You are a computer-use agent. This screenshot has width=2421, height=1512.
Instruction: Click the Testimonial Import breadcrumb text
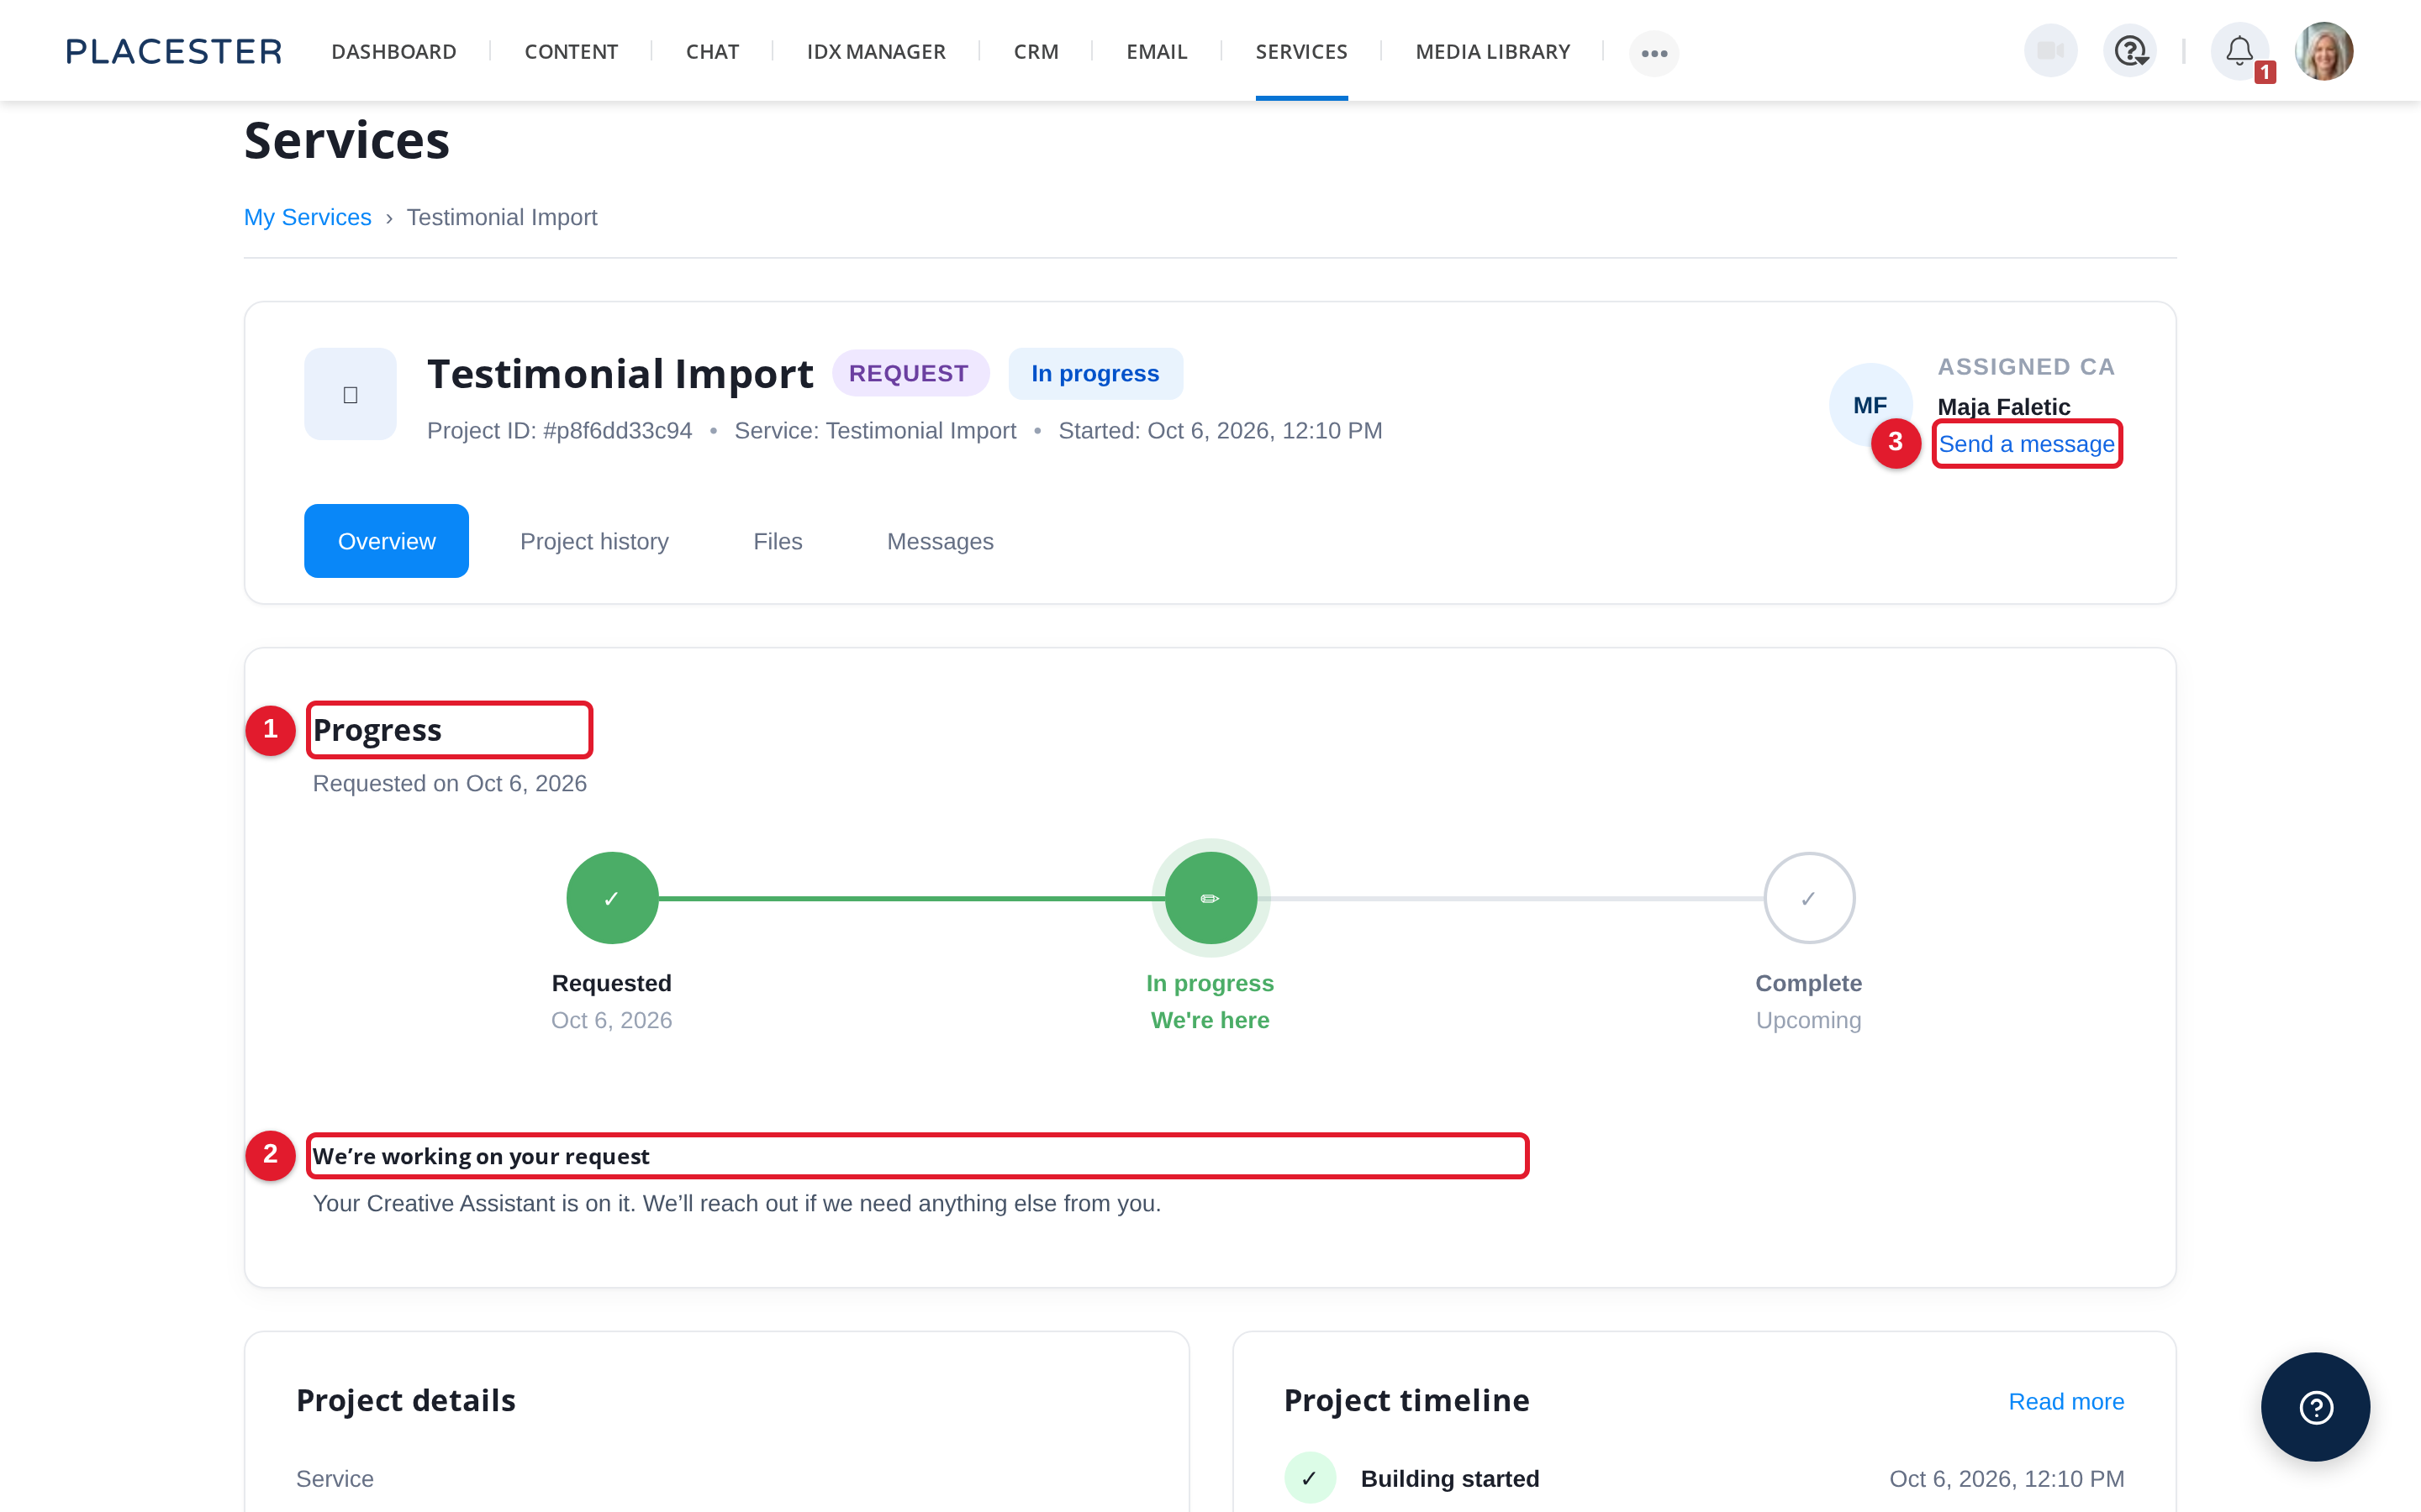point(501,217)
